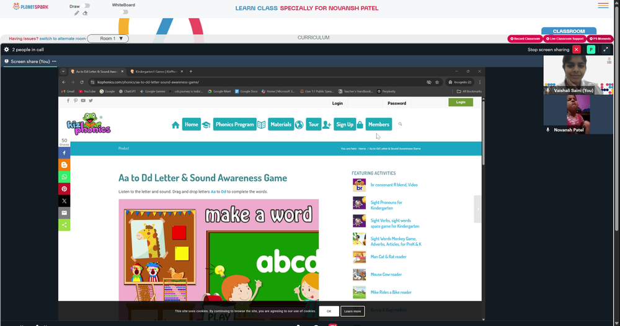This screenshot has width=620, height=326.
Task: Open the Room 1 dropdown
Action: (108, 38)
